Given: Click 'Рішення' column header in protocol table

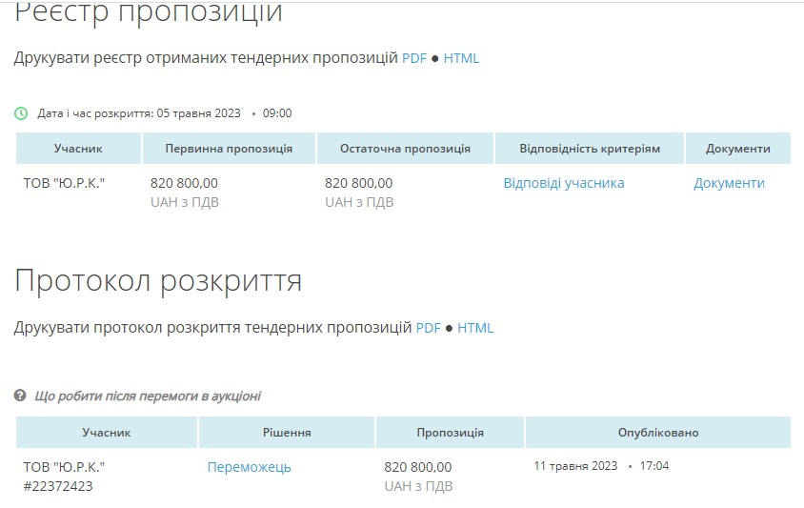Looking at the screenshot, I should pyautogui.click(x=287, y=432).
